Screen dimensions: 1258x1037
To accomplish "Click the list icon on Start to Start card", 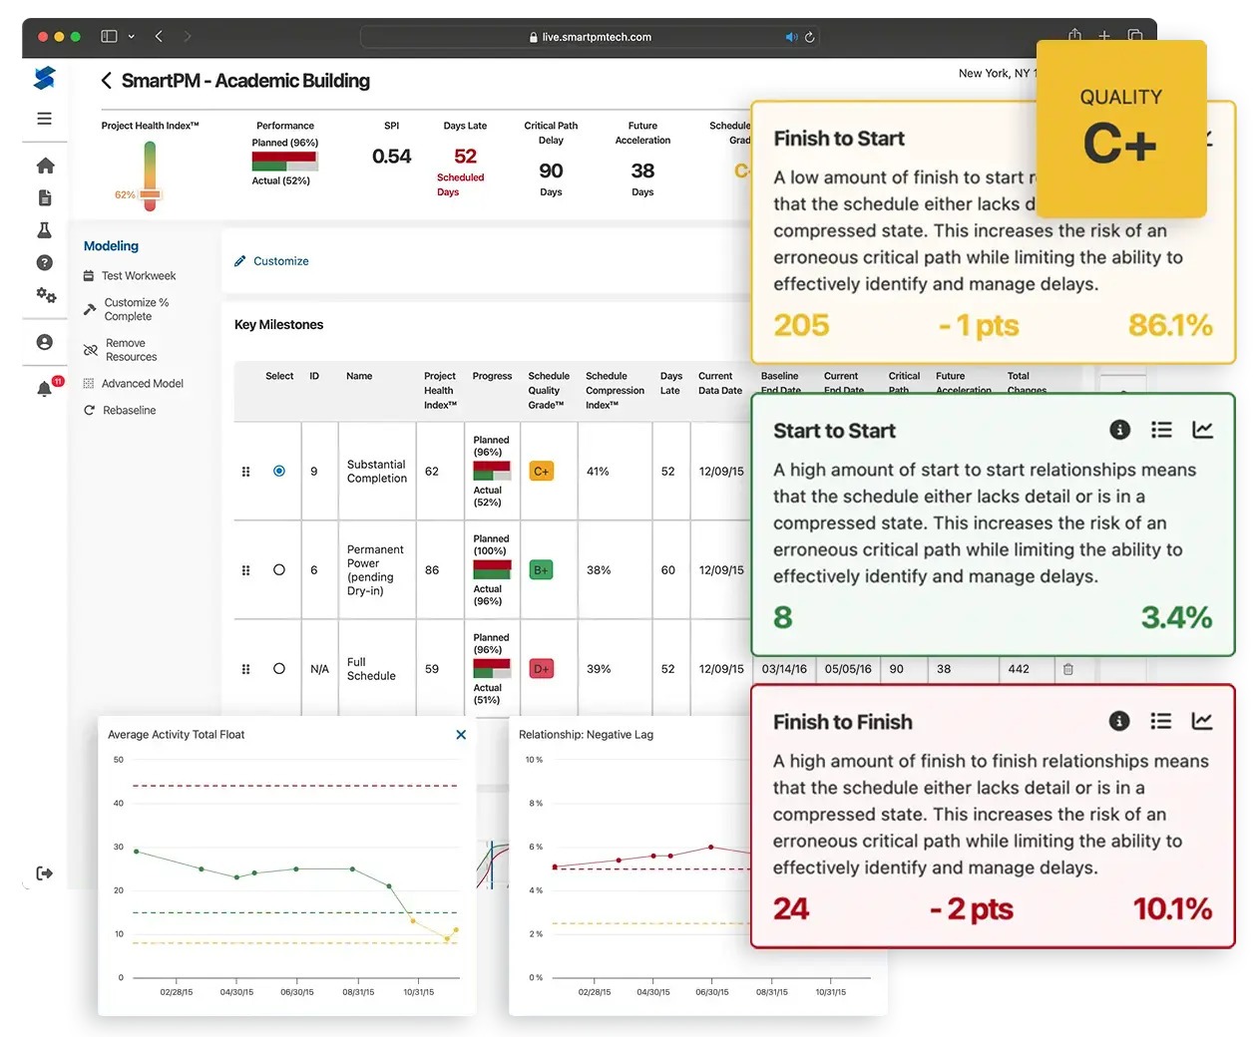I will coord(1161,430).
